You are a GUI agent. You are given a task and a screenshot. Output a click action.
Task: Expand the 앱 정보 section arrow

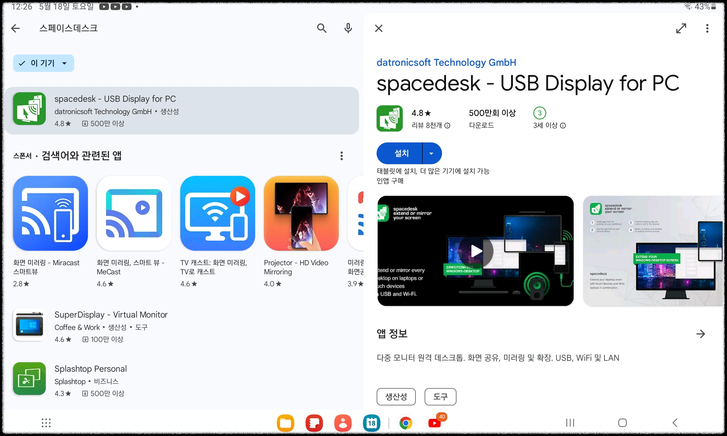[700, 334]
